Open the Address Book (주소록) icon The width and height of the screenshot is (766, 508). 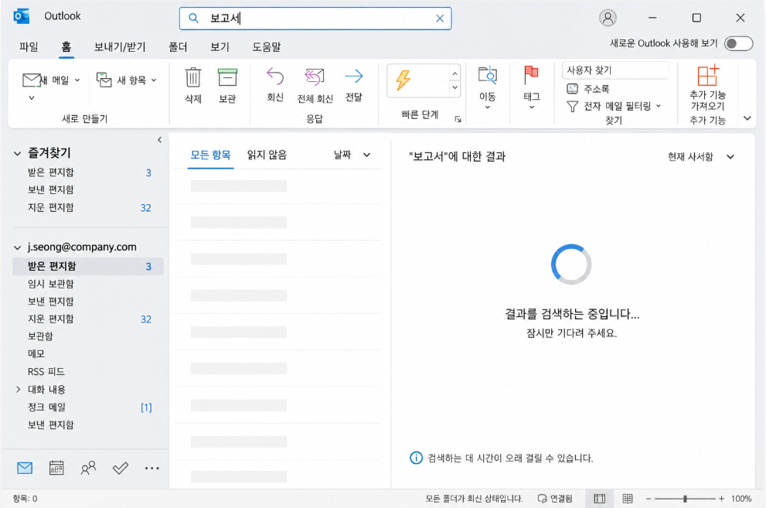tap(572, 89)
